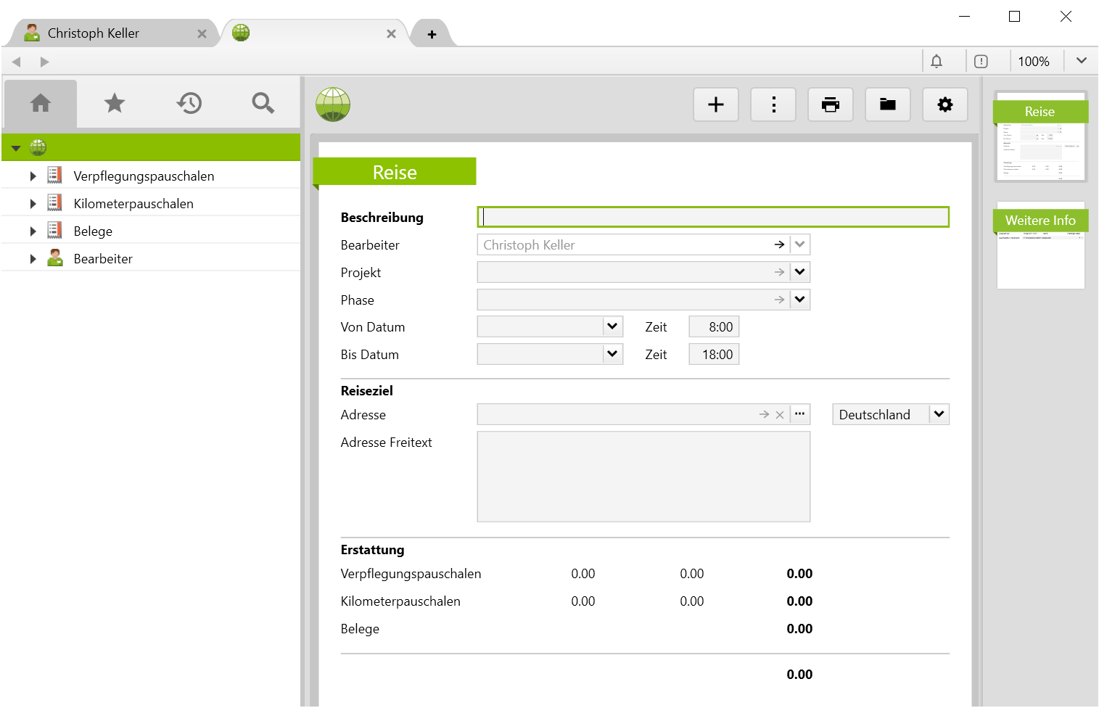Open the Favorites star tab
The image size is (1099, 708).
pos(115,104)
